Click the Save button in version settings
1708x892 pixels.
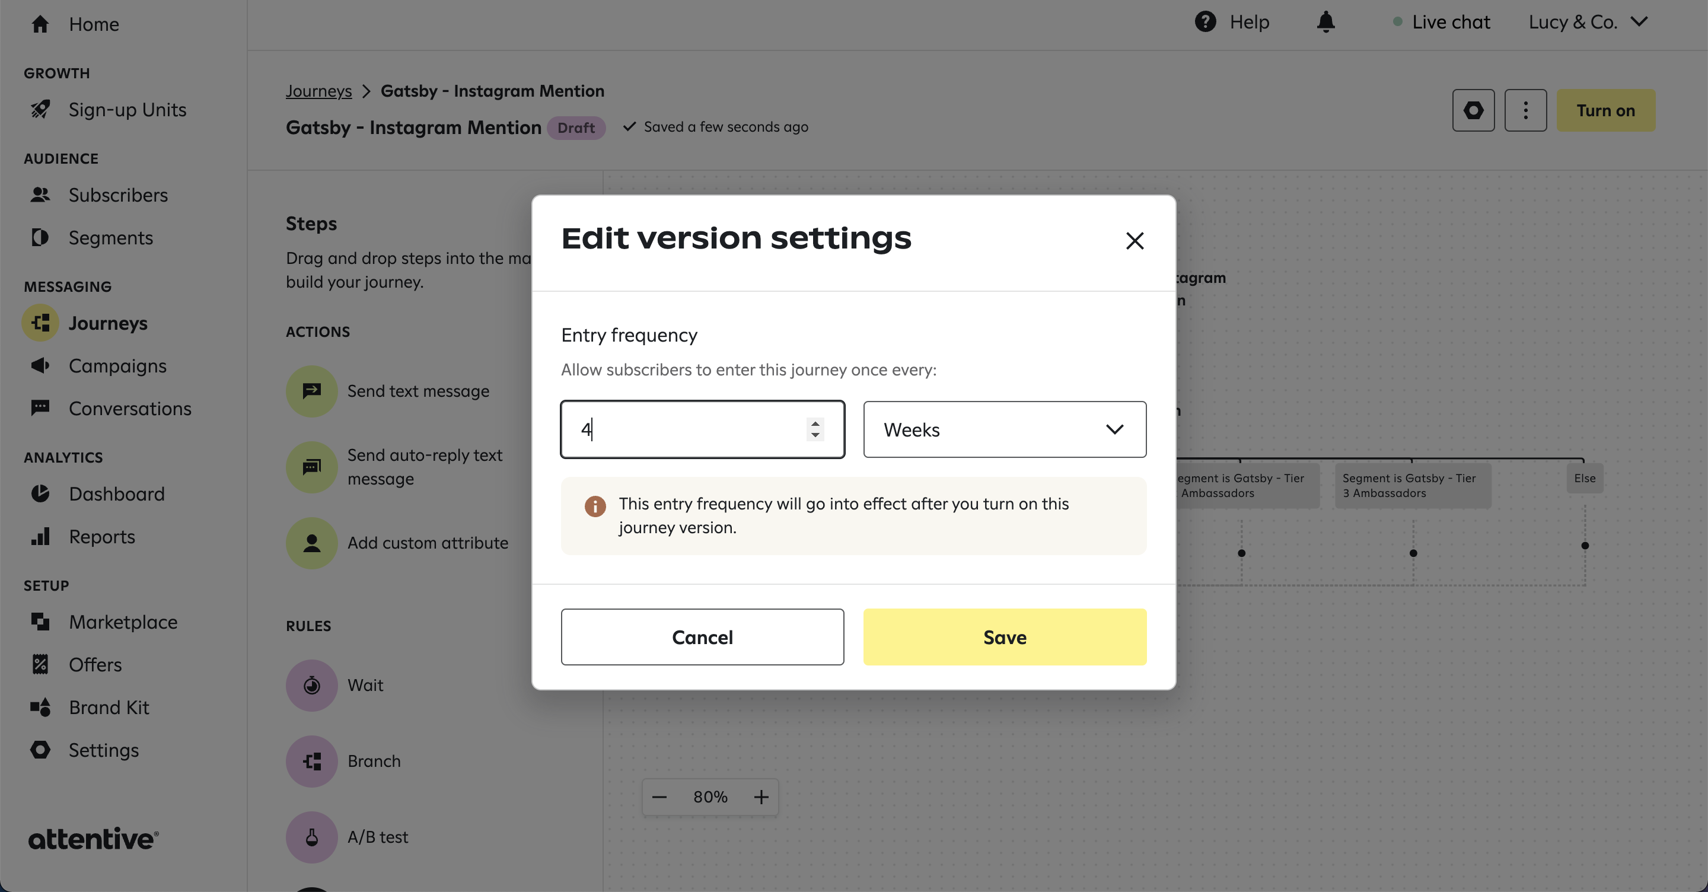pos(1004,637)
